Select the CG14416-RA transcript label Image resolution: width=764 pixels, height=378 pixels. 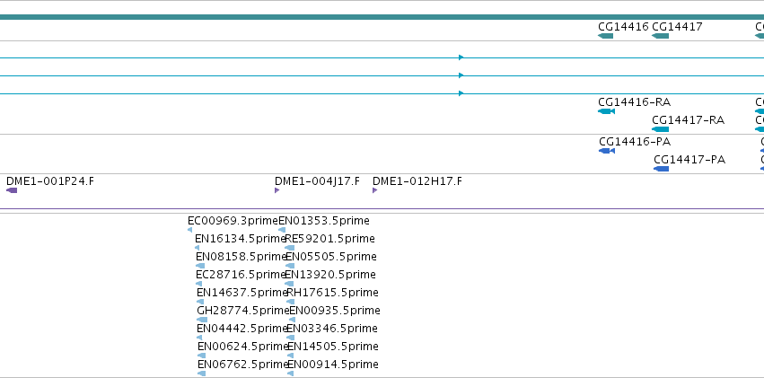[635, 102]
